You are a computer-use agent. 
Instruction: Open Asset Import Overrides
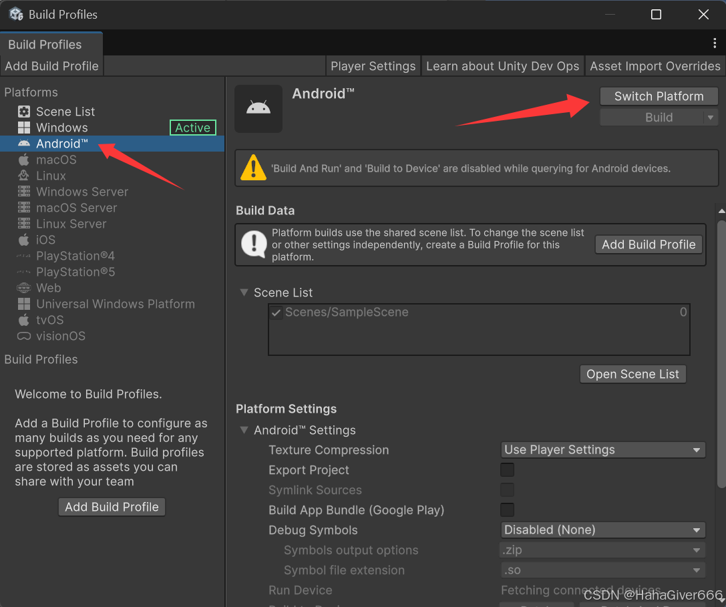click(x=655, y=66)
